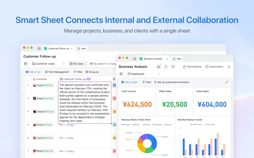This screenshot has height=158, width=254.
Task: Click Add a row button
Action: coord(33,72)
